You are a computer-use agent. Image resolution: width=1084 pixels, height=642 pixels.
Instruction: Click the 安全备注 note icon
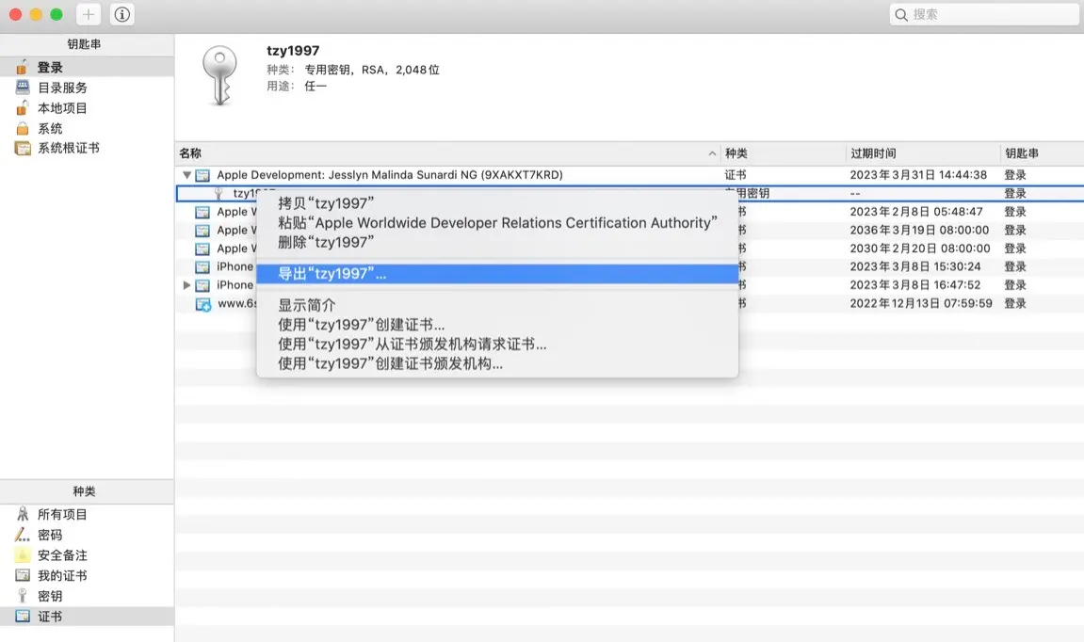click(x=23, y=555)
